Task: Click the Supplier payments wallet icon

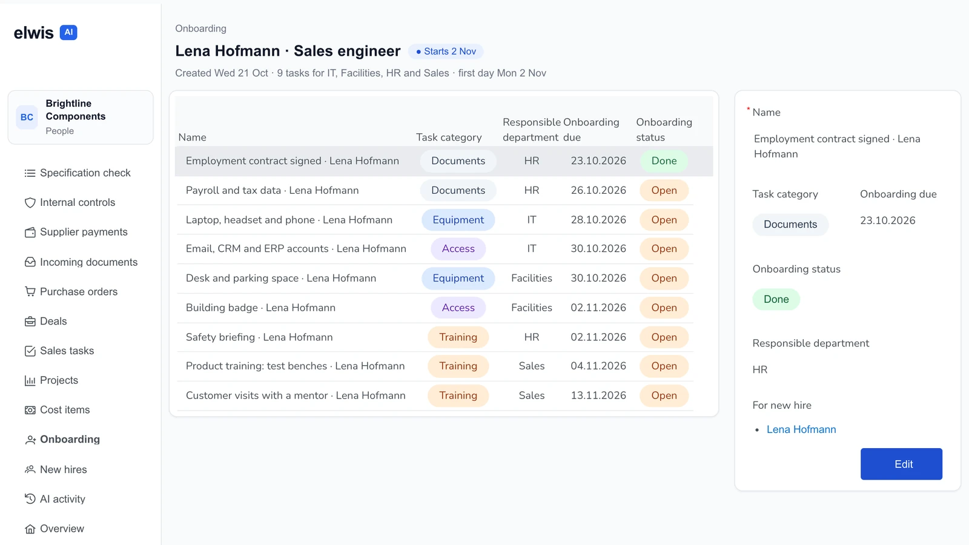Action: [30, 233]
